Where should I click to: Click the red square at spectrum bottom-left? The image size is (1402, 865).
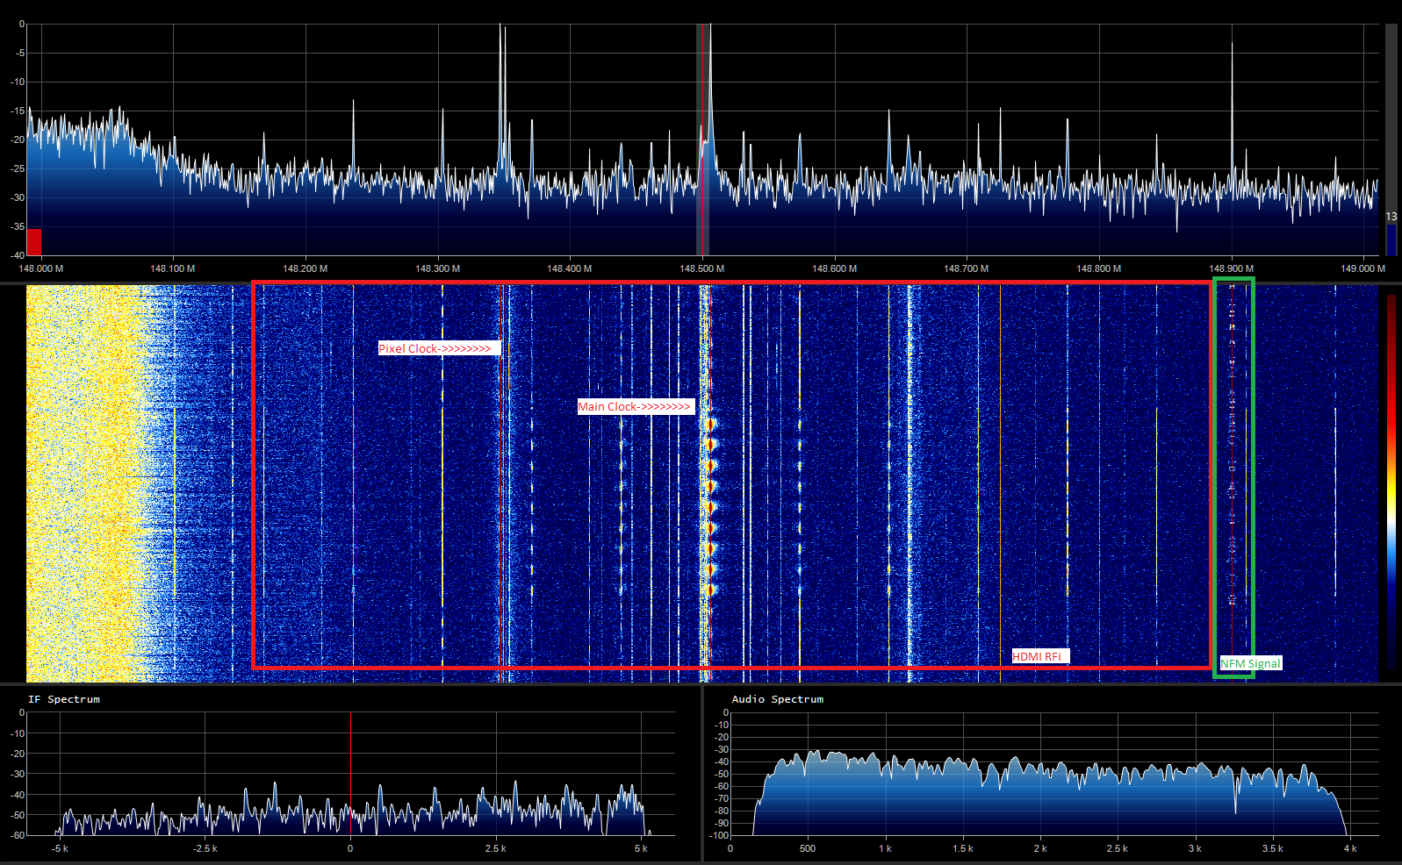34,241
